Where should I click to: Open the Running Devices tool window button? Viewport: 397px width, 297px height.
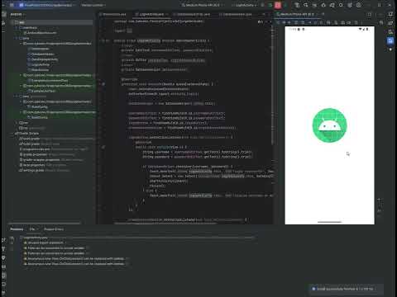click(390, 41)
